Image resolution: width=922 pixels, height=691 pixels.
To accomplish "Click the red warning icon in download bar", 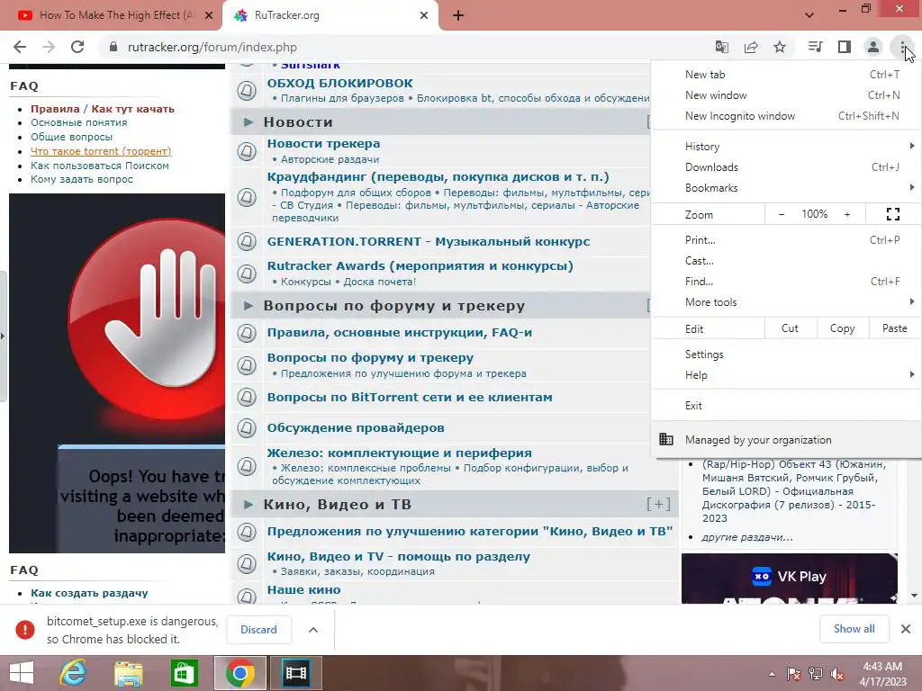I will [x=25, y=630].
